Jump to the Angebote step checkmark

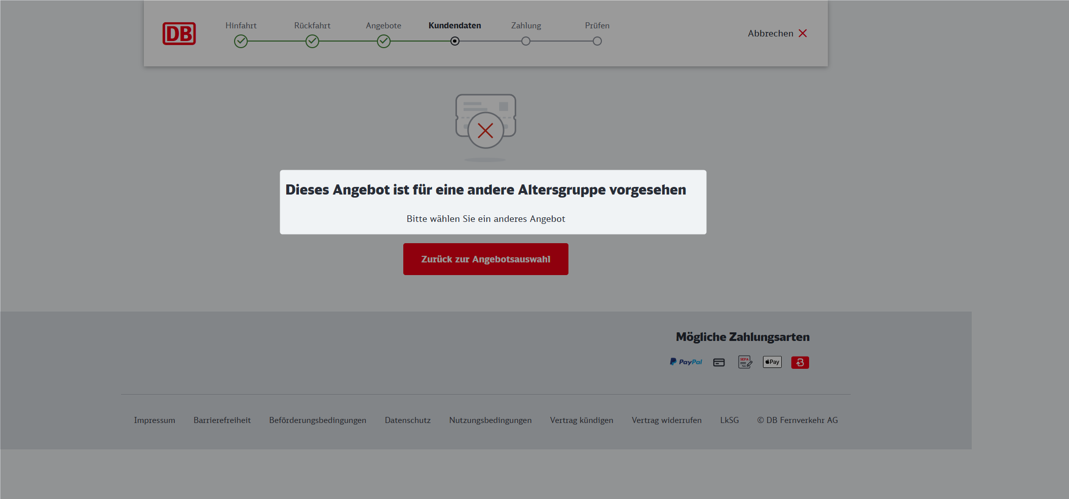coord(384,42)
